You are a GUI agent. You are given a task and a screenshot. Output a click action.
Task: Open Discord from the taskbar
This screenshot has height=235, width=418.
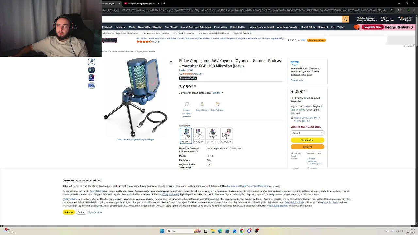[249, 231]
